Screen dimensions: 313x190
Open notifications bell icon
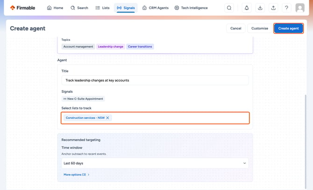[247, 8]
